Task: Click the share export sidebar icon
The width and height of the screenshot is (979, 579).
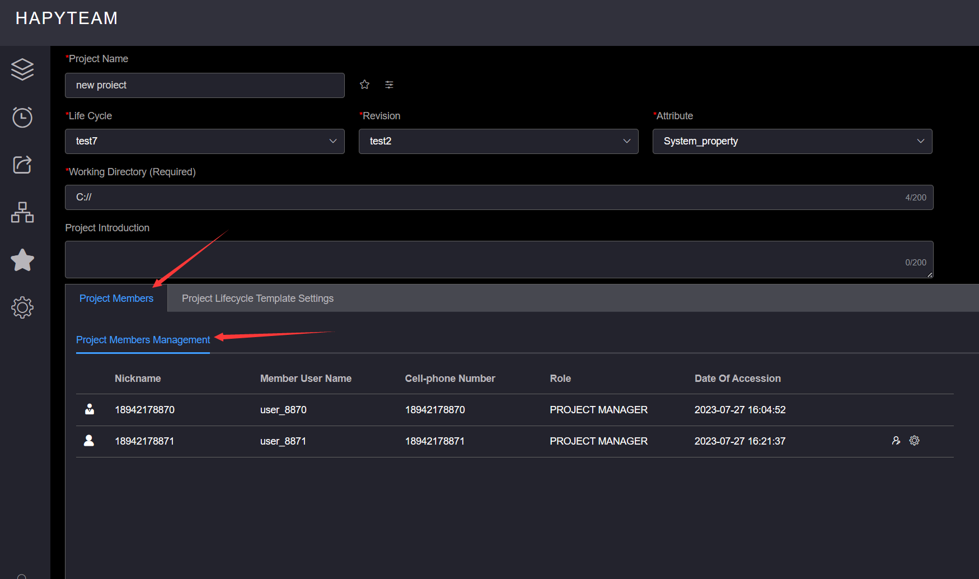Action: pos(22,165)
